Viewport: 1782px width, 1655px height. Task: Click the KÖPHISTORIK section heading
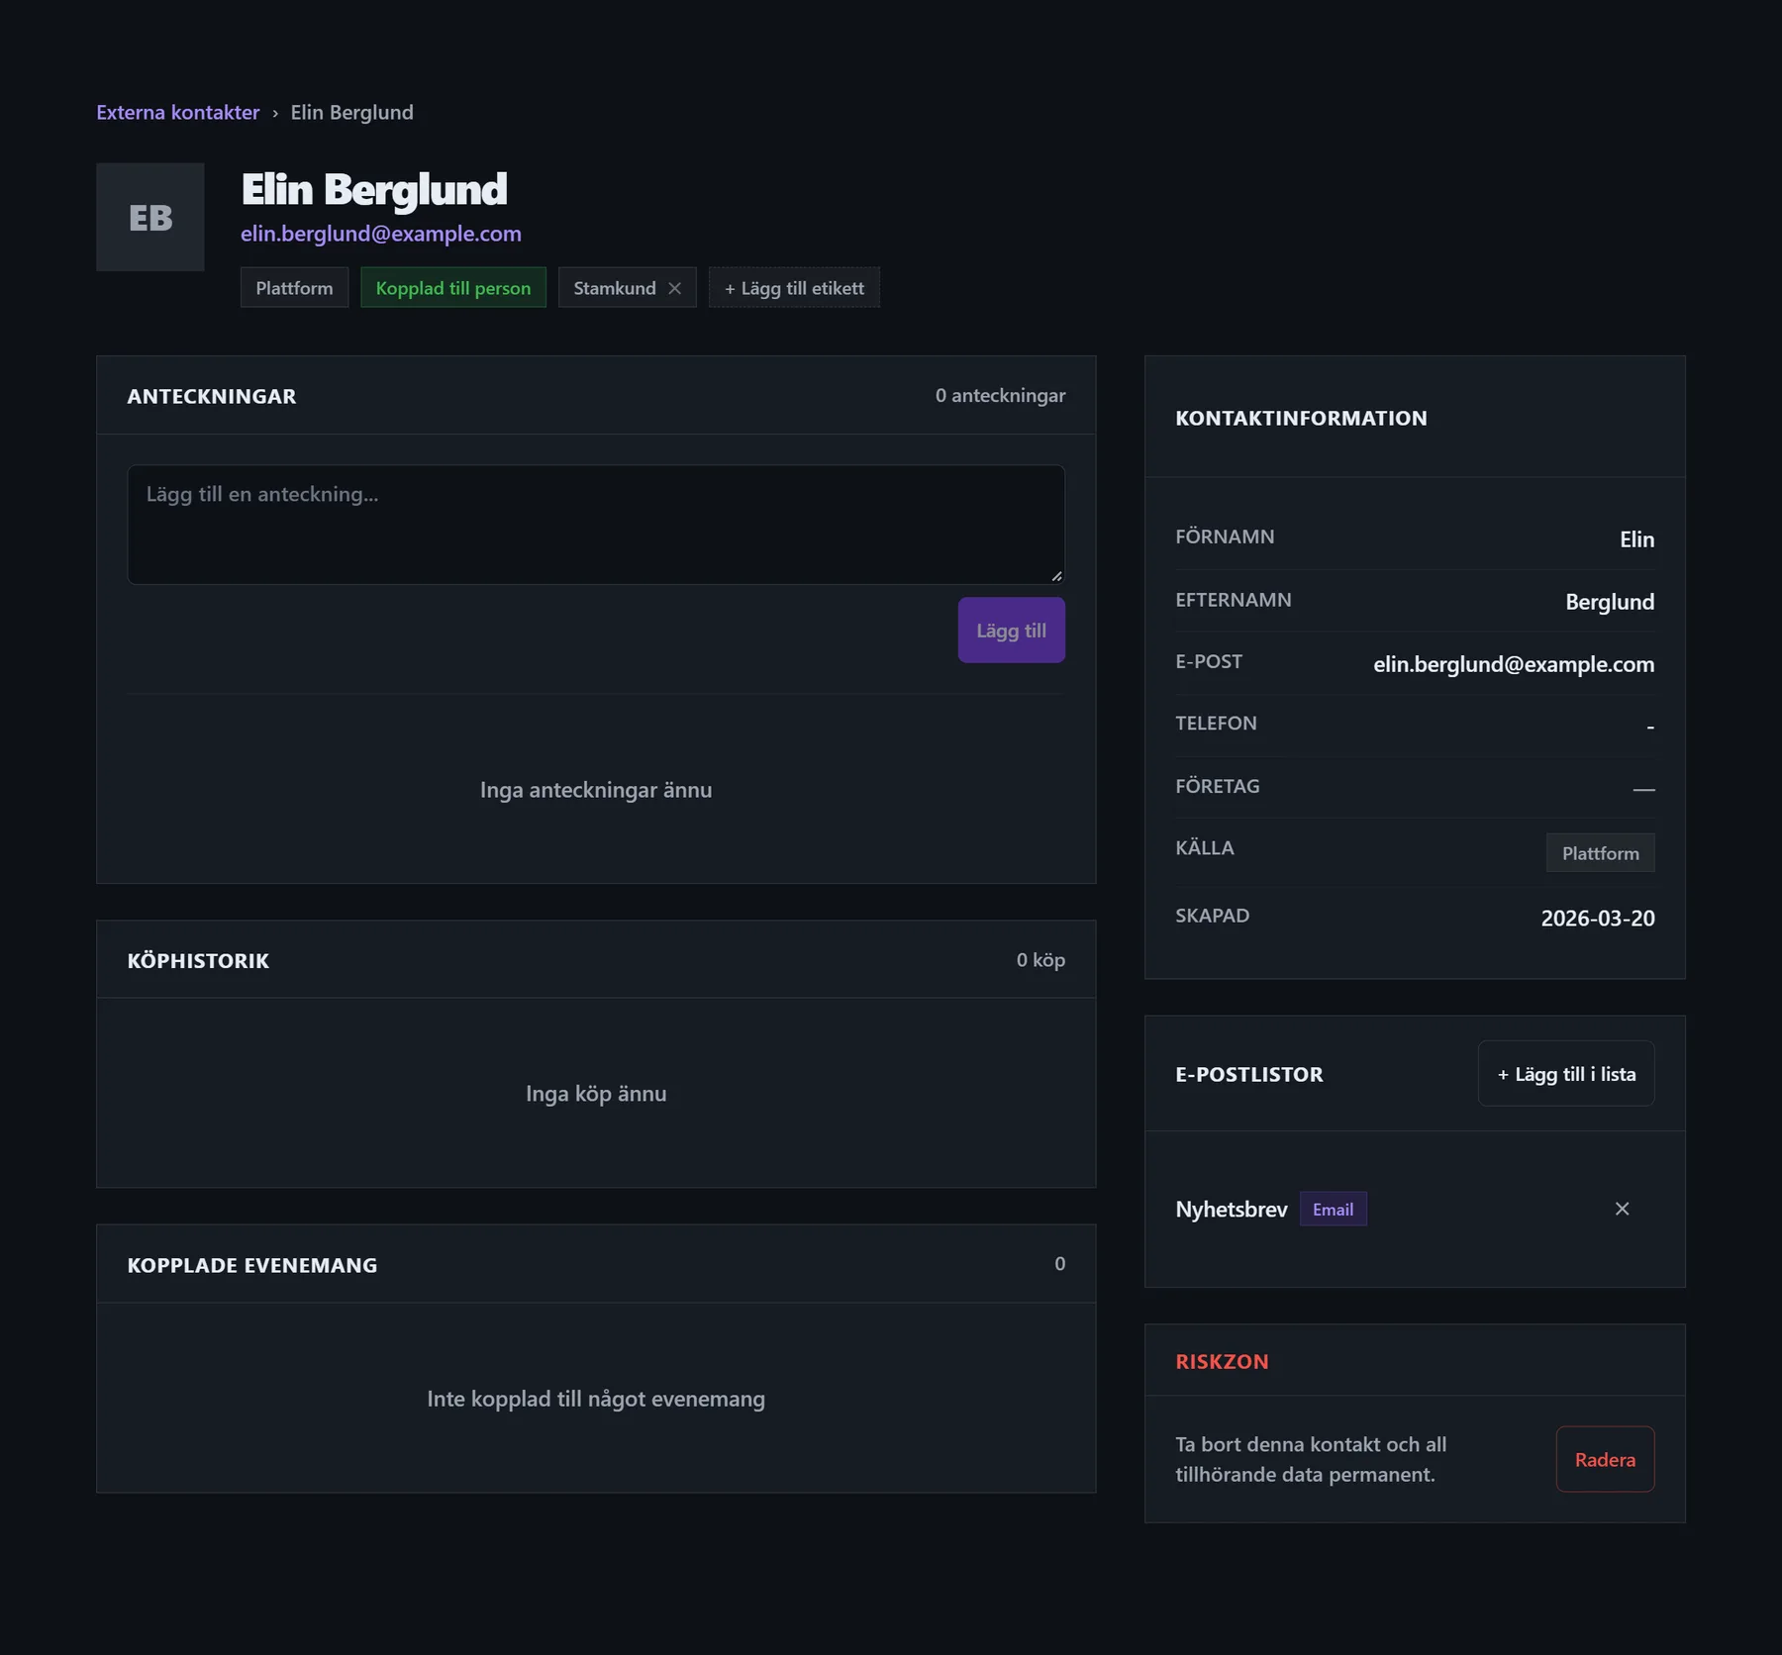click(198, 960)
